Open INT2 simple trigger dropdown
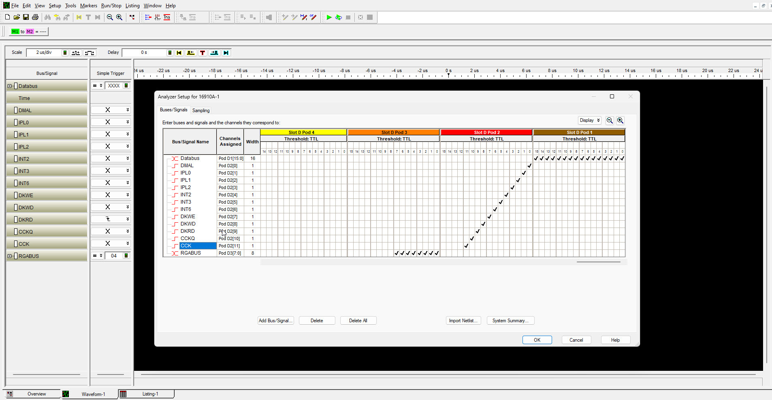Image resolution: width=772 pixels, height=400 pixels. [x=111, y=158]
